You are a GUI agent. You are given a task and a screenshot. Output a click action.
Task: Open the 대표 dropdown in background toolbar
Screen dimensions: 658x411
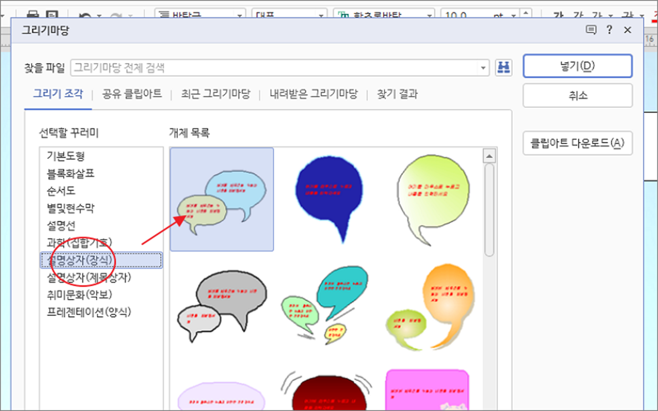321,15
